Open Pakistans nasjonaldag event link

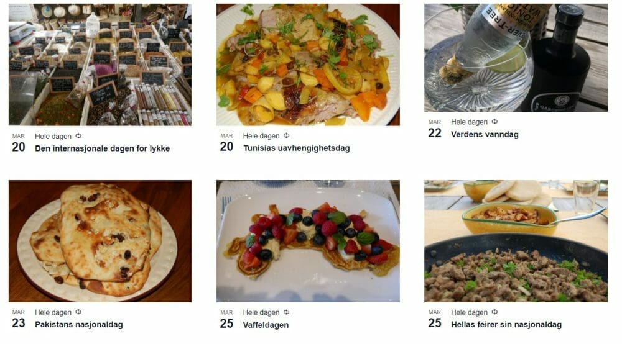click(79, 325)
